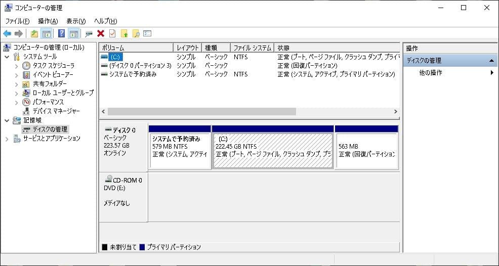Click the 共有フォルダー icon in tree
Image resolution: width=499 pixels, height=266 pixels.
[x=26, y=84]
